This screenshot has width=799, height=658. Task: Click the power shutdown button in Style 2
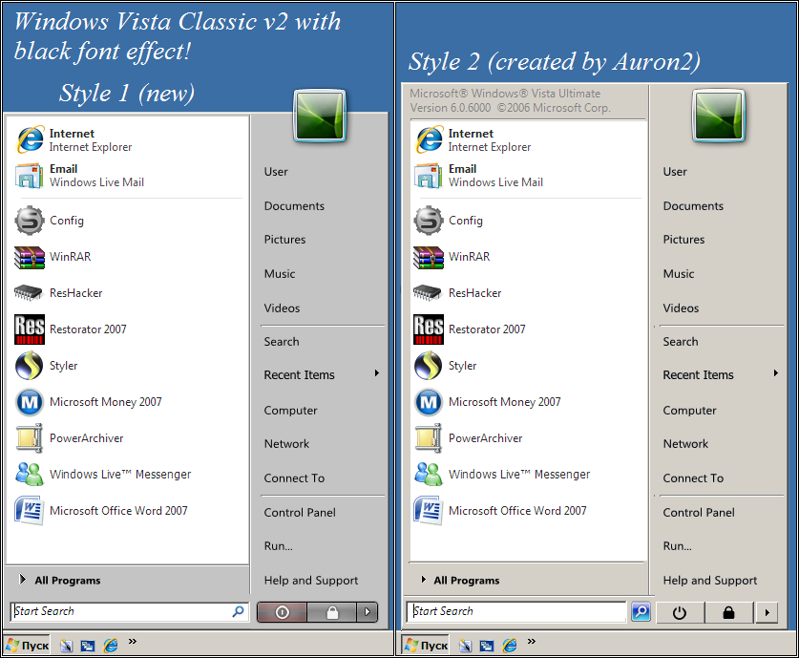coord(680,612)
